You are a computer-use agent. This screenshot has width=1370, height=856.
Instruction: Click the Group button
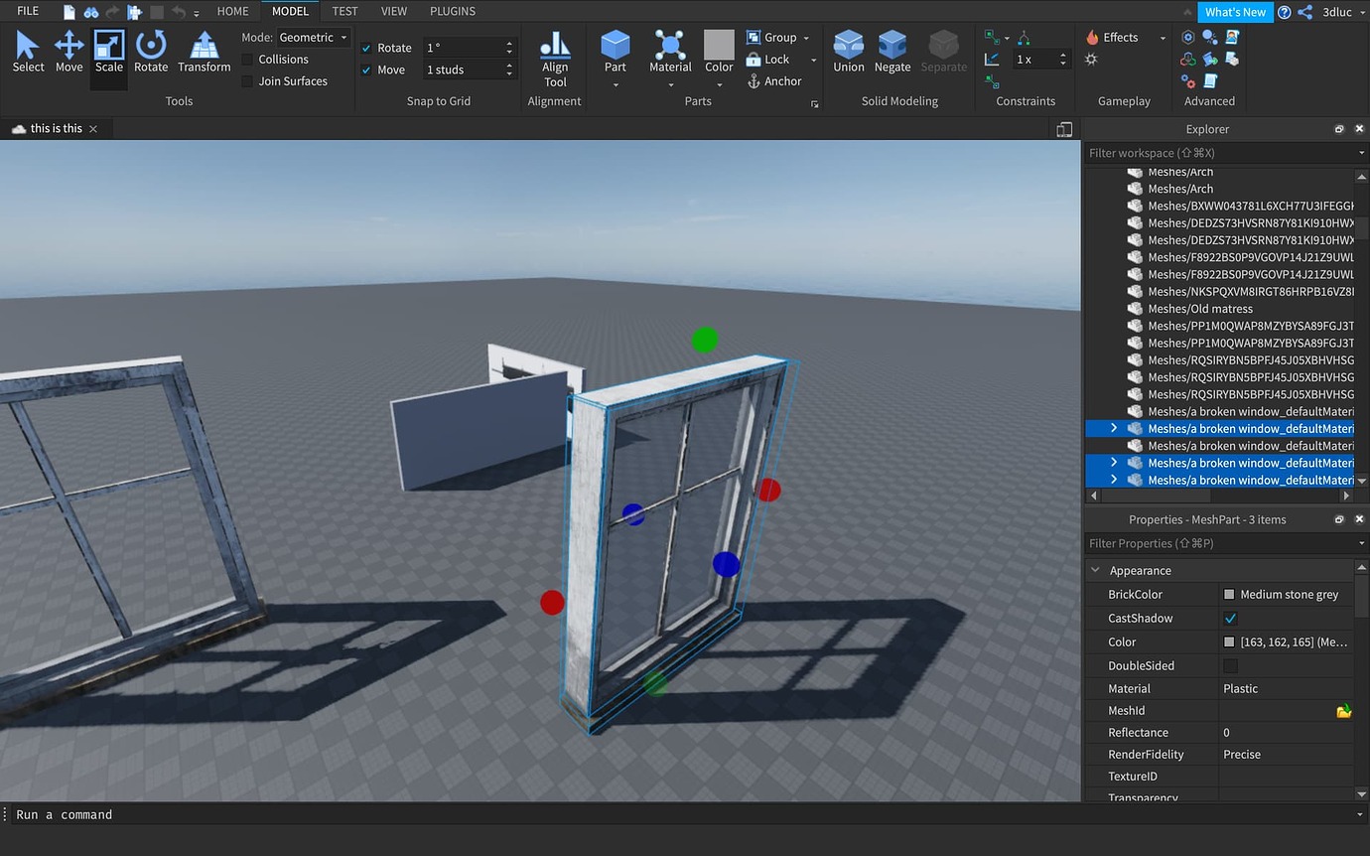coord(777,37)
